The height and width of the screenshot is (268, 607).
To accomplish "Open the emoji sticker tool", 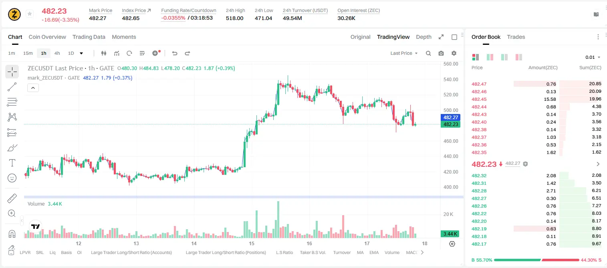I will tap(12, 178).
